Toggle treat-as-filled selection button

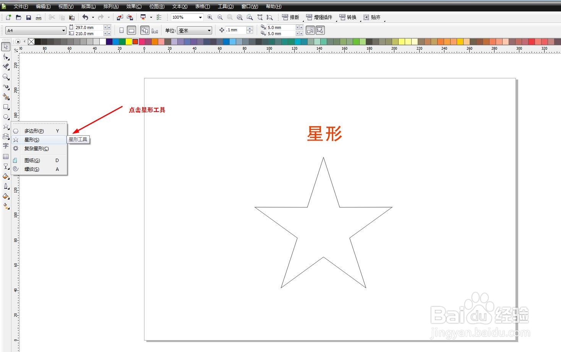point(310,30)
